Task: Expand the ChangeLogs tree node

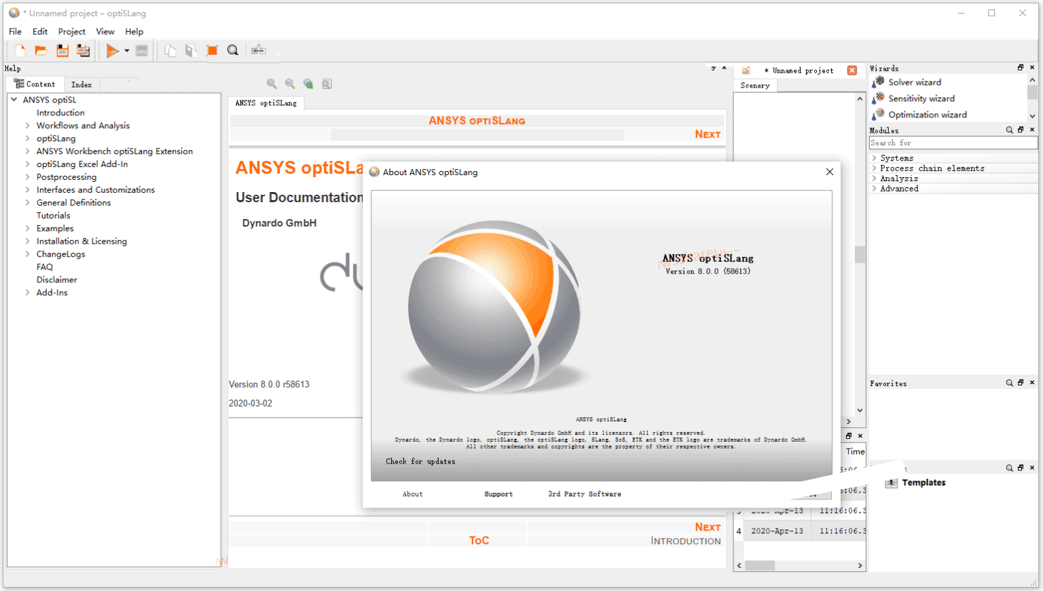Action: [27, 254]
